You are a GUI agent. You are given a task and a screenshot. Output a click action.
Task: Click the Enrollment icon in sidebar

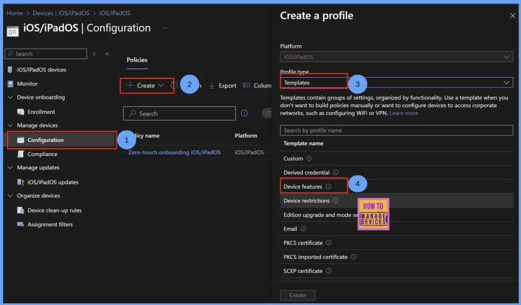[20, 112]
